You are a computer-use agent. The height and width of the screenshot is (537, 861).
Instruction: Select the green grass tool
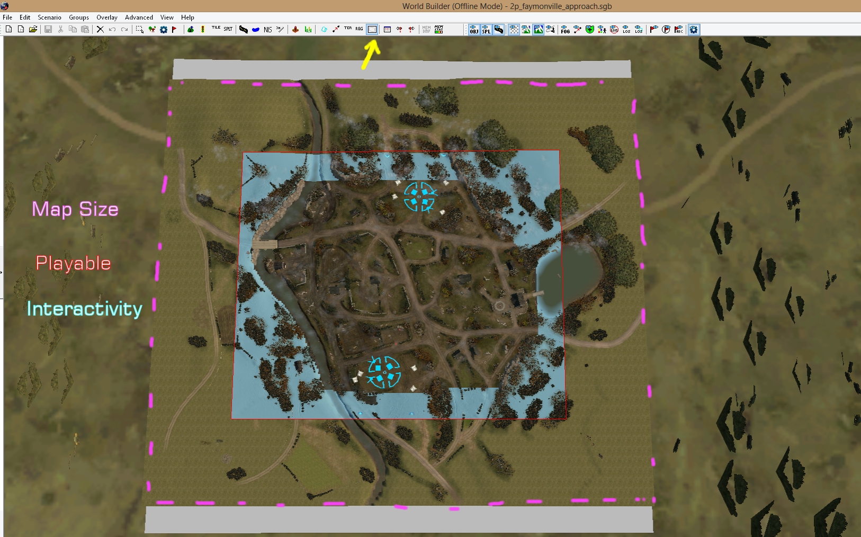tap(308, 29)
